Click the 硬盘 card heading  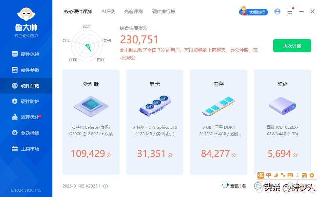point(282,84)
